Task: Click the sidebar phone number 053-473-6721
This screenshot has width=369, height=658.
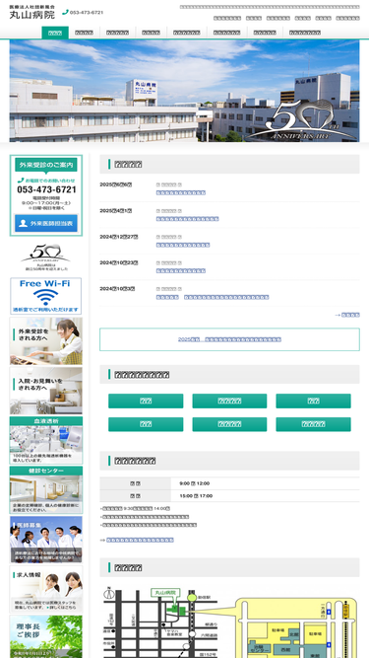Action: tap(46, 189)
